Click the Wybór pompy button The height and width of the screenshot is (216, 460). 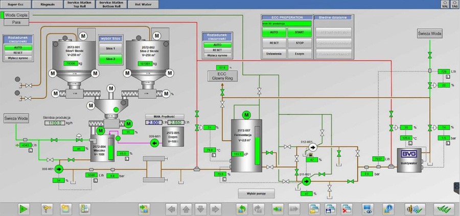257,194
